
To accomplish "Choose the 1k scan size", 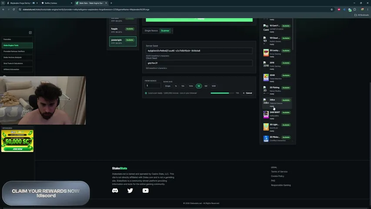I will (x=176, y=86).
